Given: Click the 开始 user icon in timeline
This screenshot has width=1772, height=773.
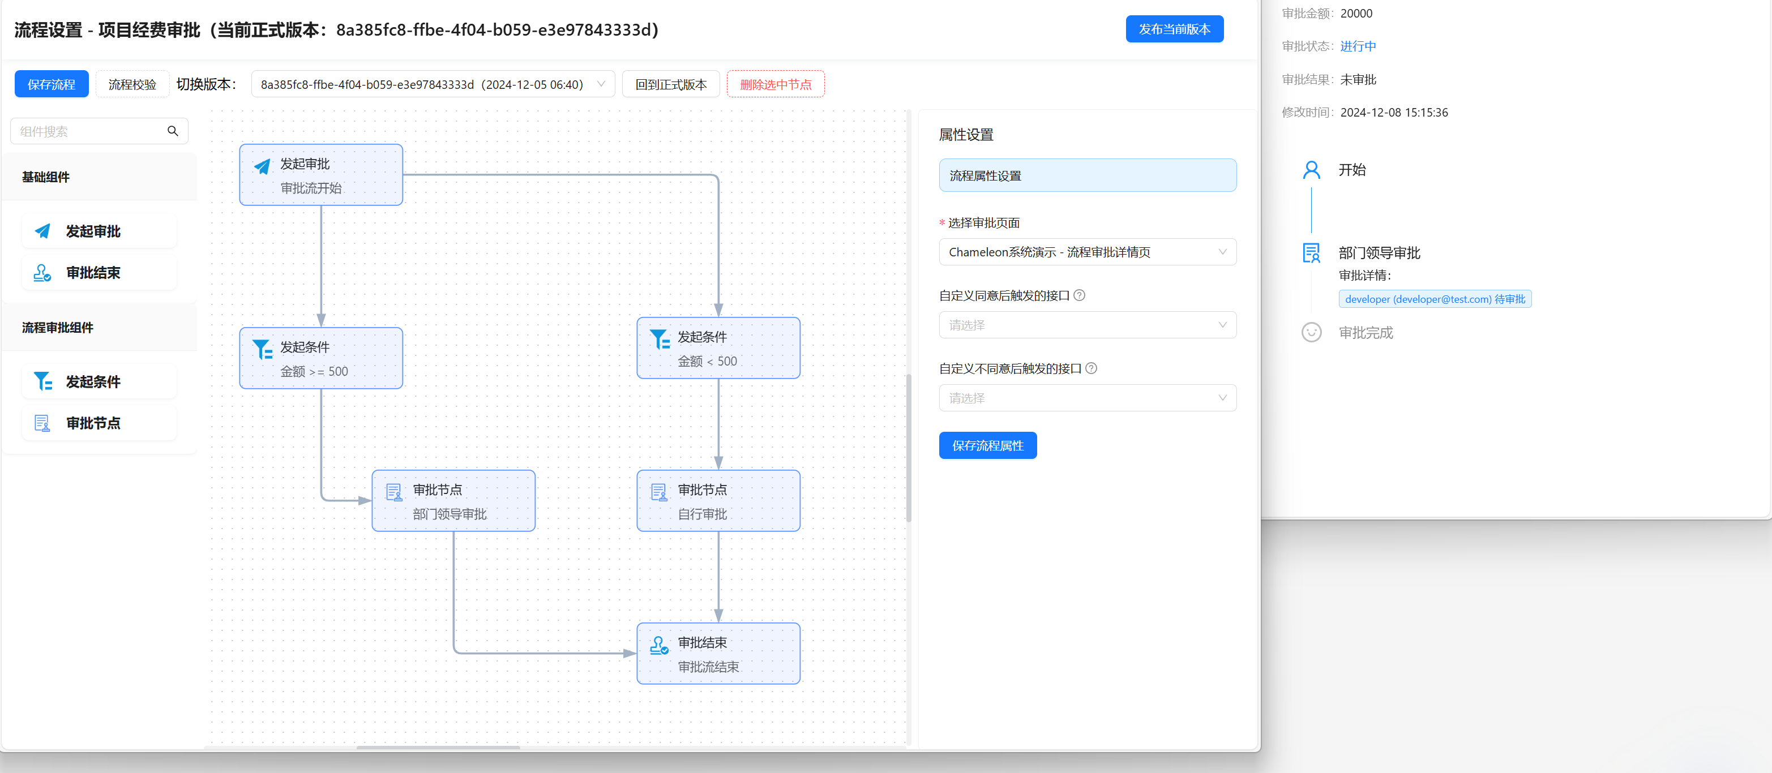Looking at the screenshot, I should click(x=1311, y=169).
